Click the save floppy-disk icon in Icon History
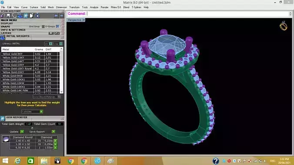The height and width of the screenshot is (165, 294). coord(8,16)
